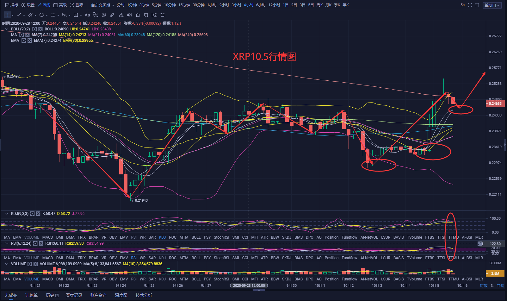Image resolution: width=507 pixels, height=301 pixels.
Task: Switch to the 深度图 depth chart tab
Action: coord(121,295)
